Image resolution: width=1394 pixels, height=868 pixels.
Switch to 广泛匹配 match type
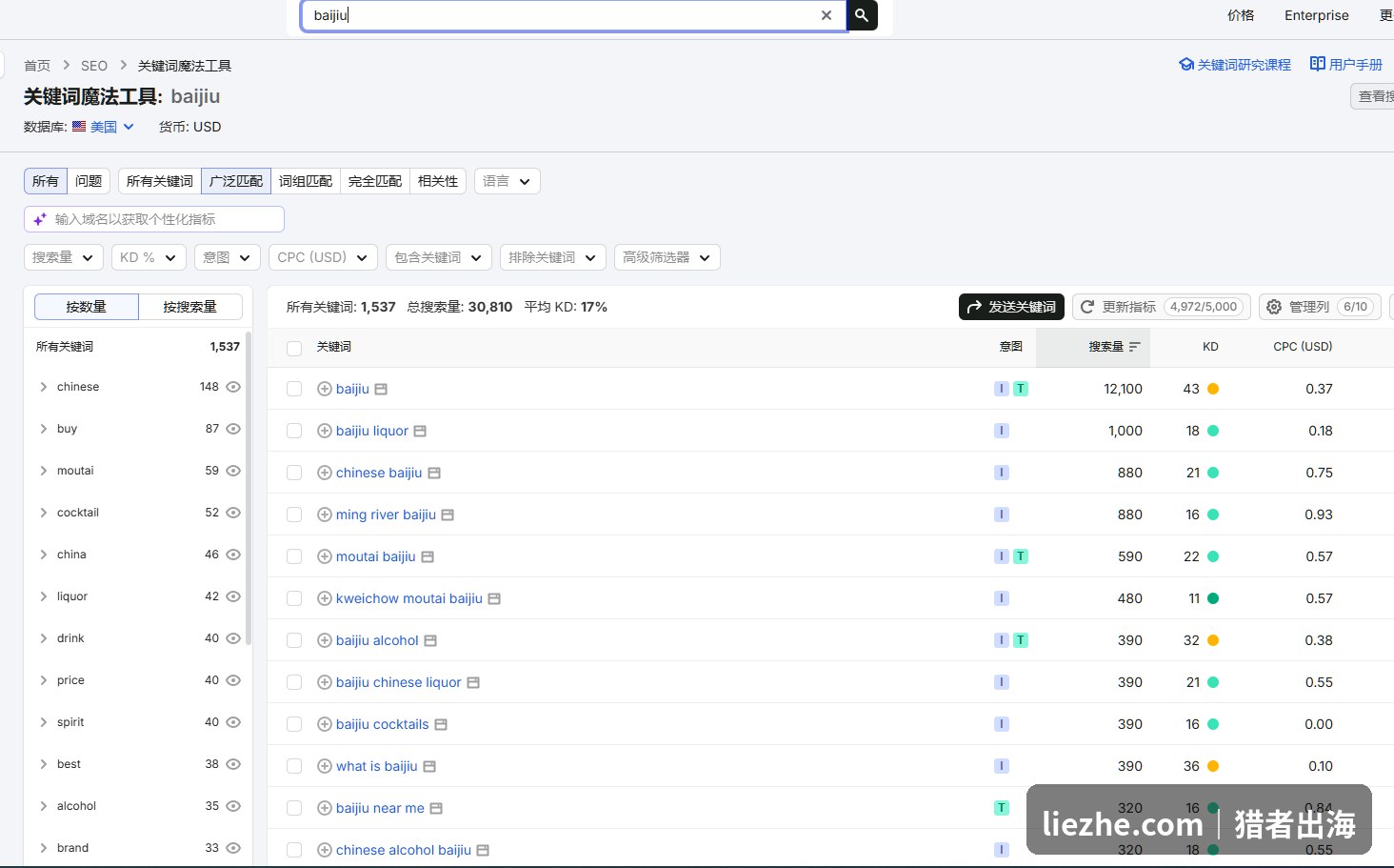click(x=236, y=181)
